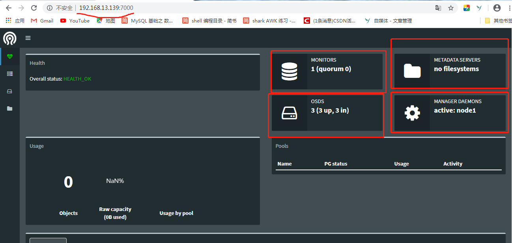The width and height of the screenshot is (512, 243).
Task: Select the Health heart icon in sidebar
Action: 9,56
